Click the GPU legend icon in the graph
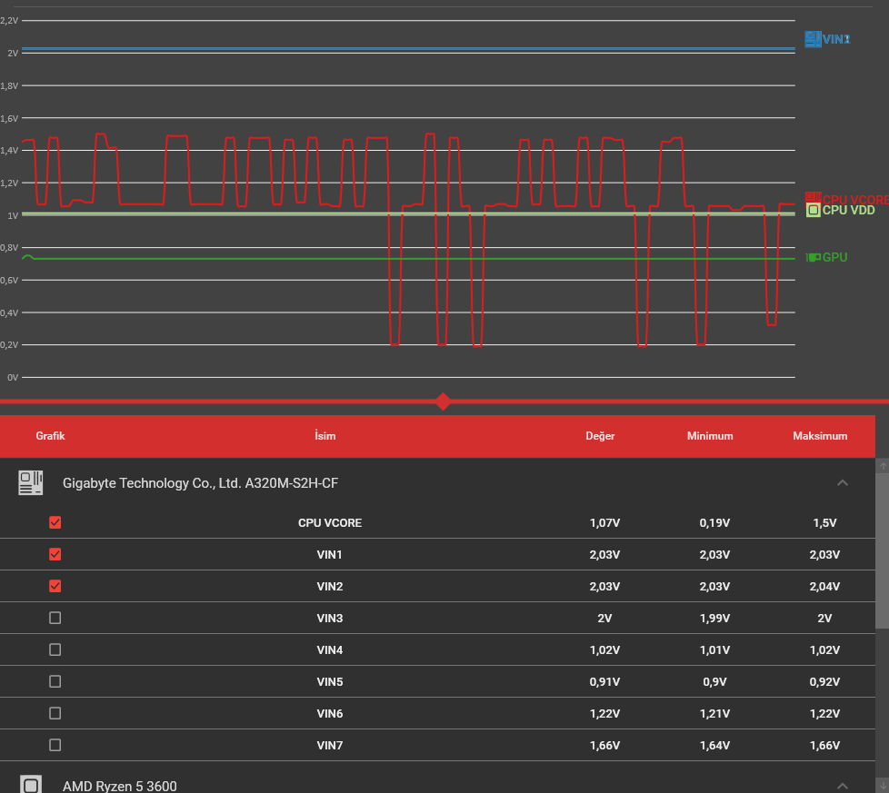Viewport: 889px width, 793px height. 813,257
